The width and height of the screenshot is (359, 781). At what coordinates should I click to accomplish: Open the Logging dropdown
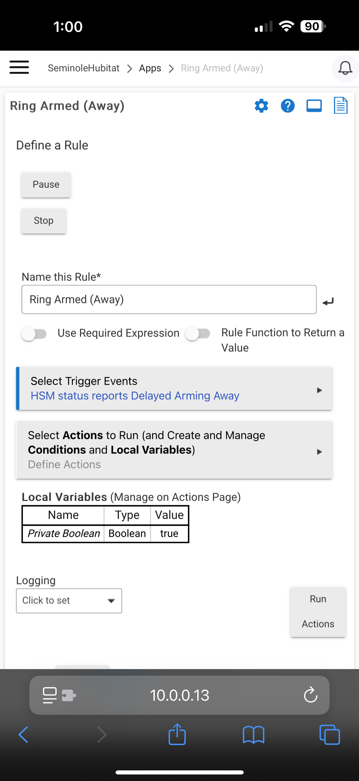[69, 601]
